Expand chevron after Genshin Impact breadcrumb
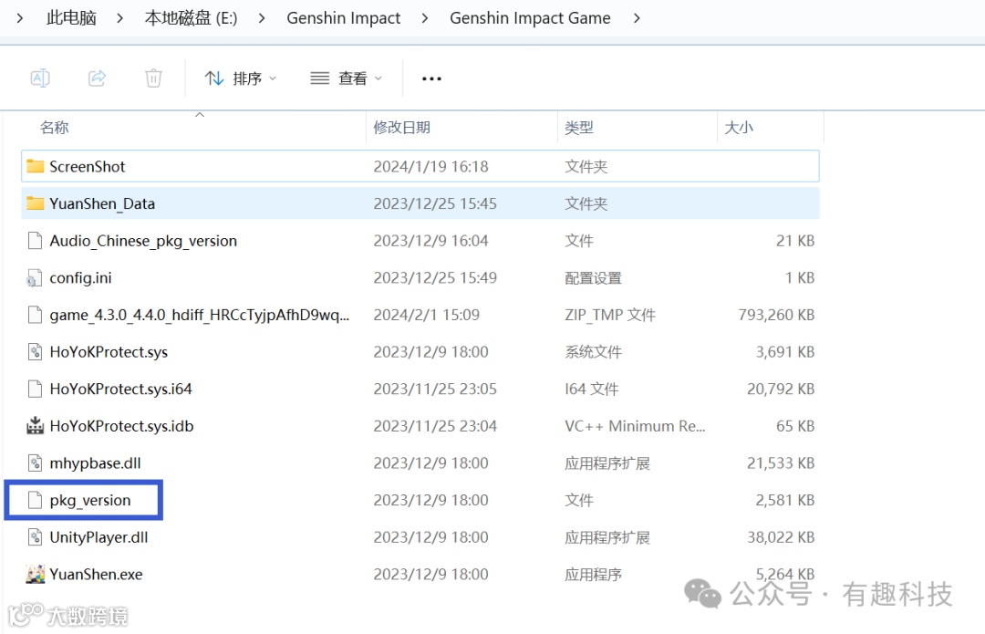Viewport: 985px width, 634px height. [425, 18]
